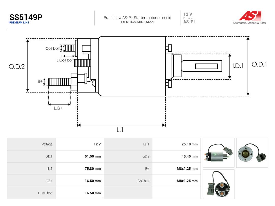
Task: Click the L.Coil bolt 16.50 mm value
Action: point(93,193)
